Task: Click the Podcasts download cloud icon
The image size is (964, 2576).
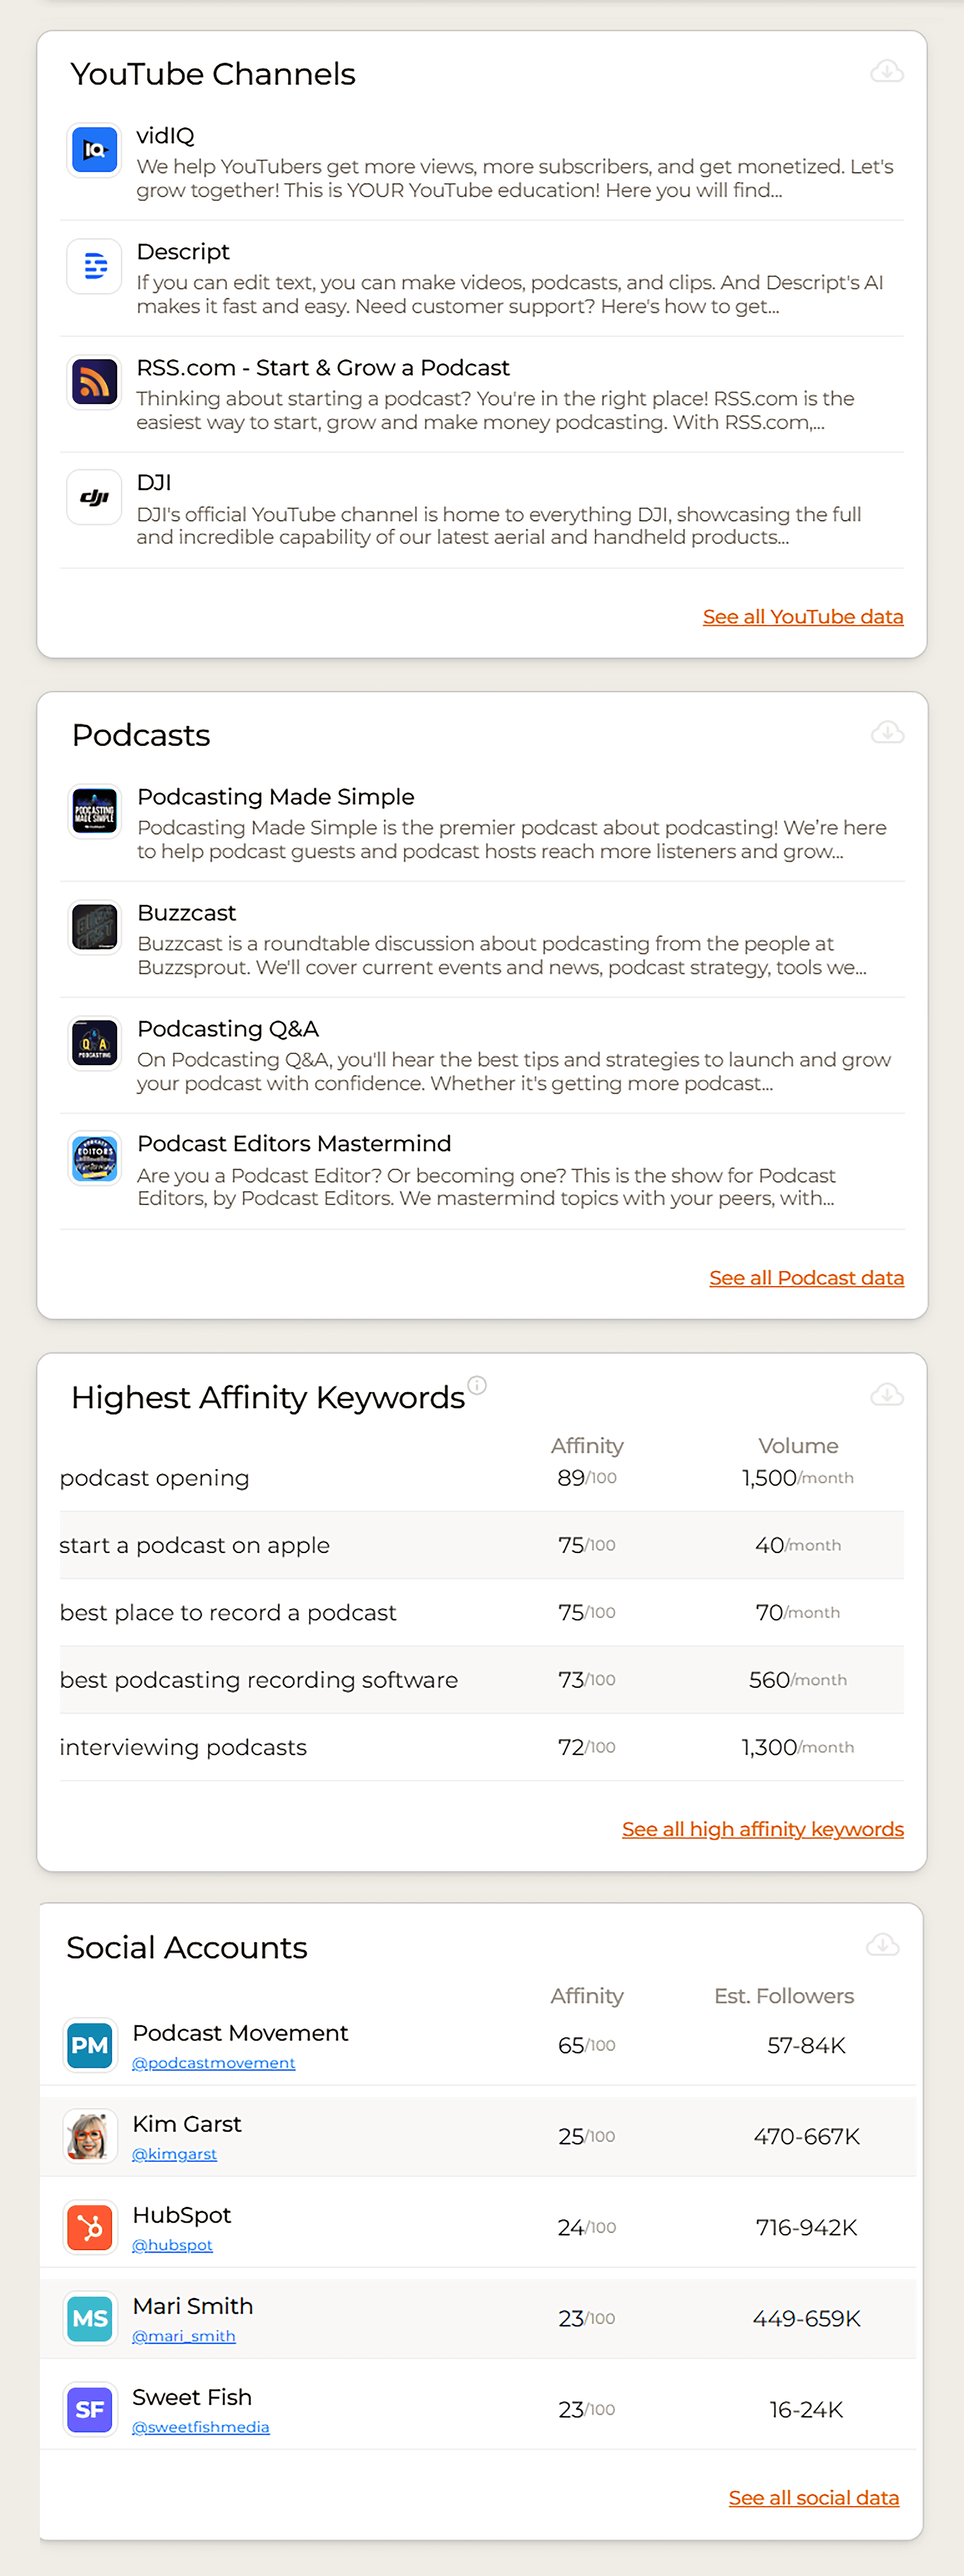Action: pos(887,733)
